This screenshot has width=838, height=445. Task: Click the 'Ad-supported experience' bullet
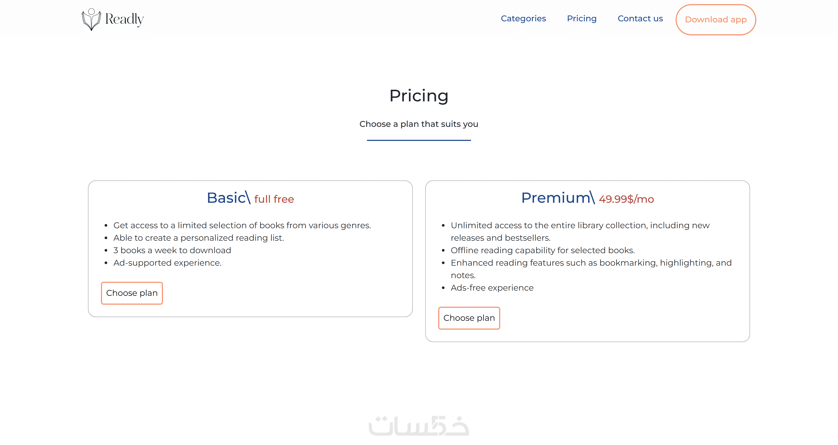(167, 263)
